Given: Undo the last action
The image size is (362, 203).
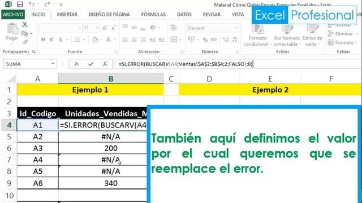Looking at the screenshot, I should (32, 4).
